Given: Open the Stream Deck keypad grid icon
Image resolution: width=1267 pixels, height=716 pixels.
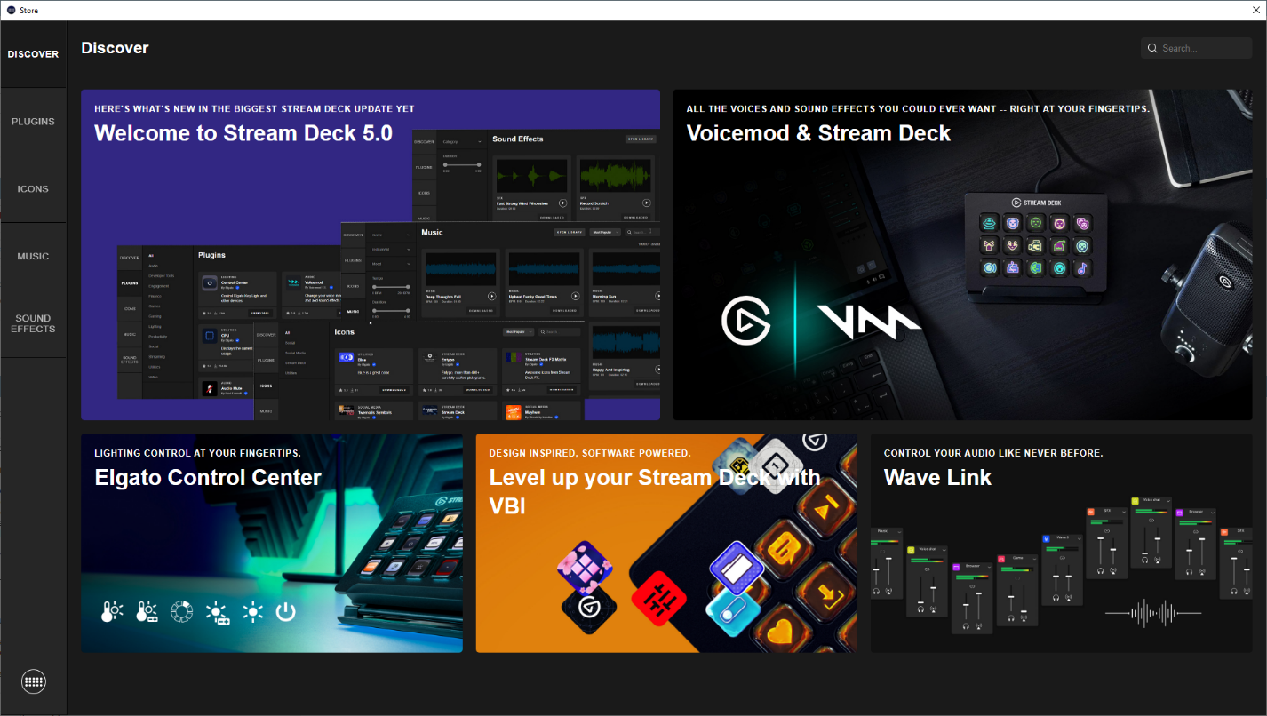Looking at the screenshot, I should [x=33, y=681].
